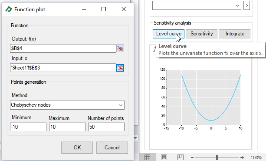Screen dimensions: 266x161
Task: Click the zoom slider handle
Action: [x=217, y=158]
